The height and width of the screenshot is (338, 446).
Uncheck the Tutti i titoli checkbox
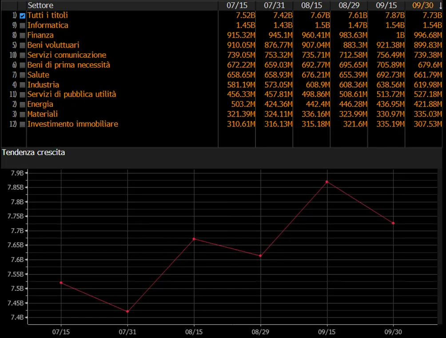pos(23,16)
